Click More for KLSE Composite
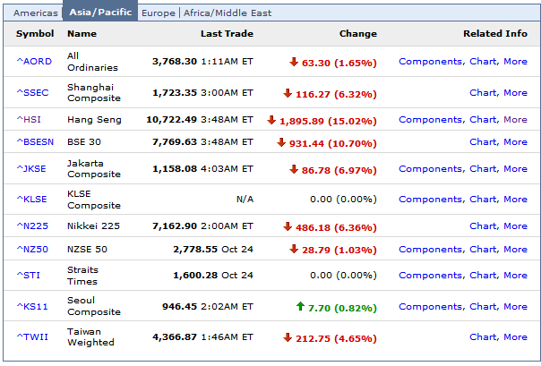Viewport: 541px width, 366px height. coord(515,200)
